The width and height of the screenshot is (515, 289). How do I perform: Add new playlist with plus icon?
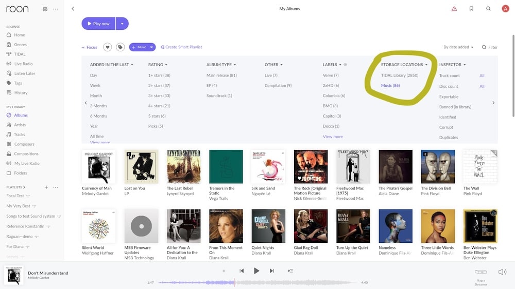[x=46, y=187]
